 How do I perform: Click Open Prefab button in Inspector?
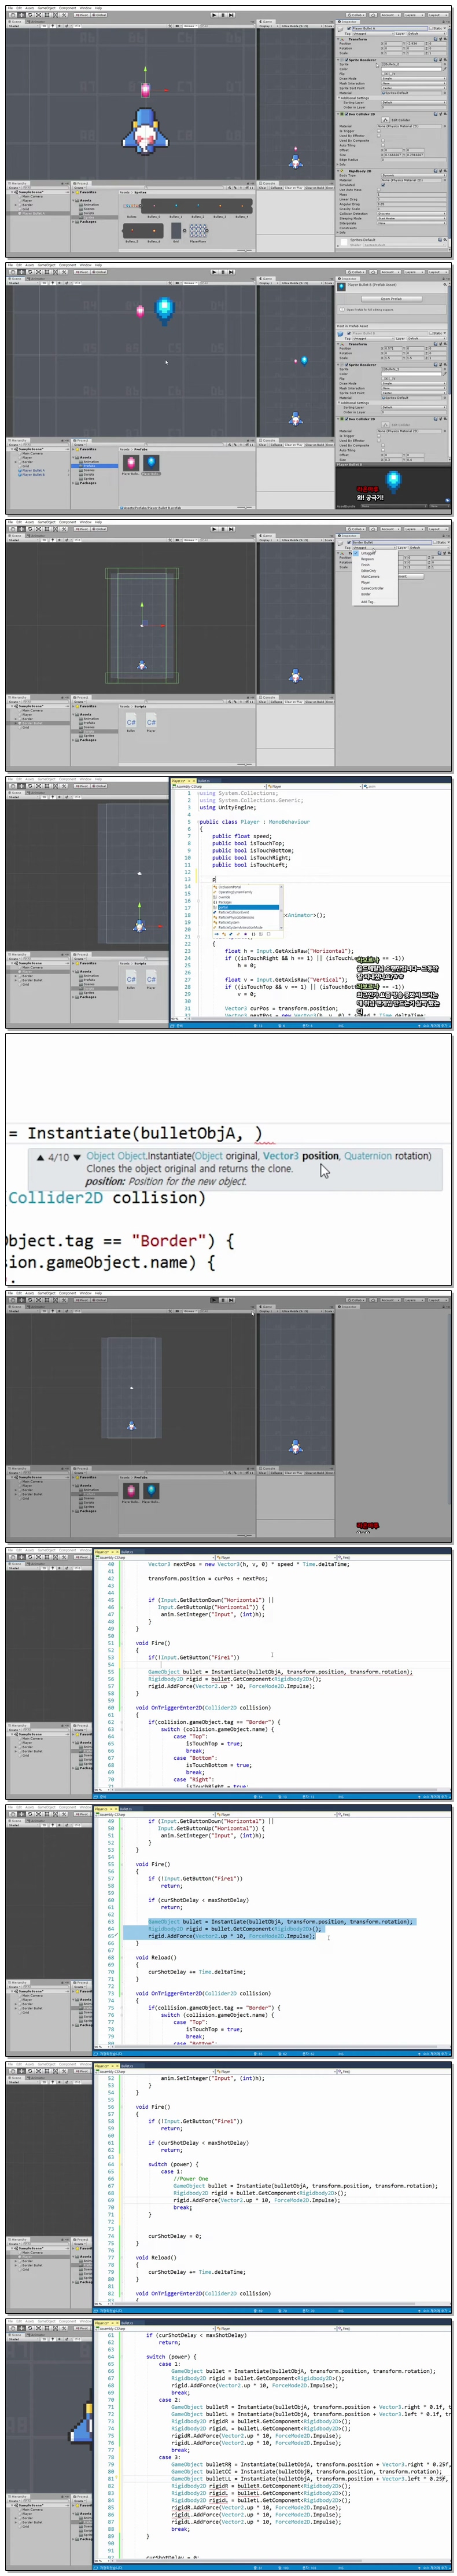tap(391, 298)
